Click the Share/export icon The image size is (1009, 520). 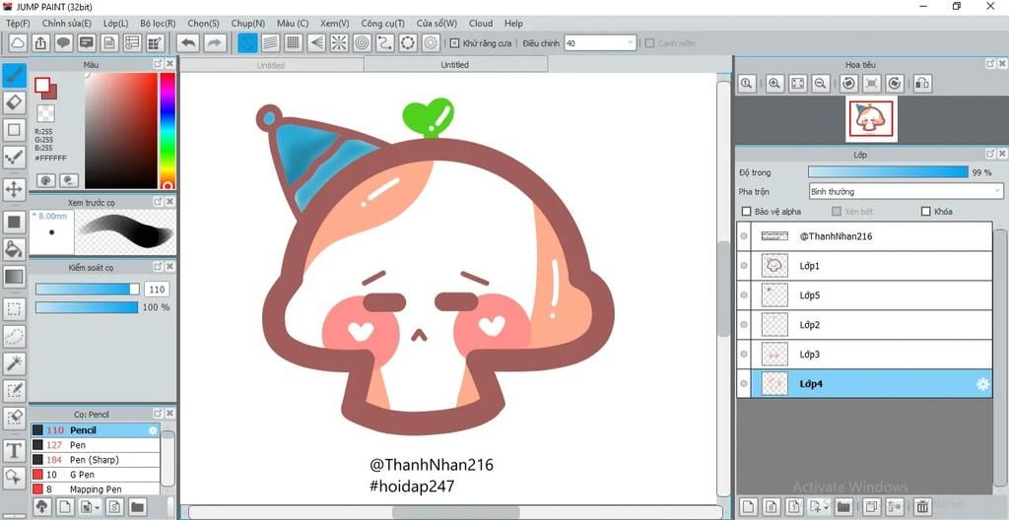(40, 43)
